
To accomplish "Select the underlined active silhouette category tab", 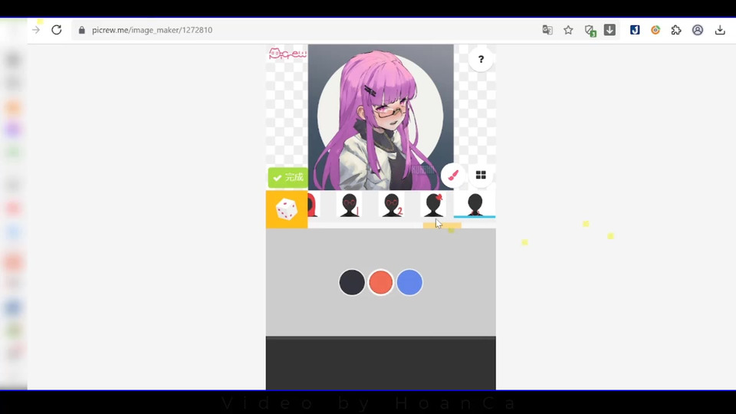I will click(475, 205).
